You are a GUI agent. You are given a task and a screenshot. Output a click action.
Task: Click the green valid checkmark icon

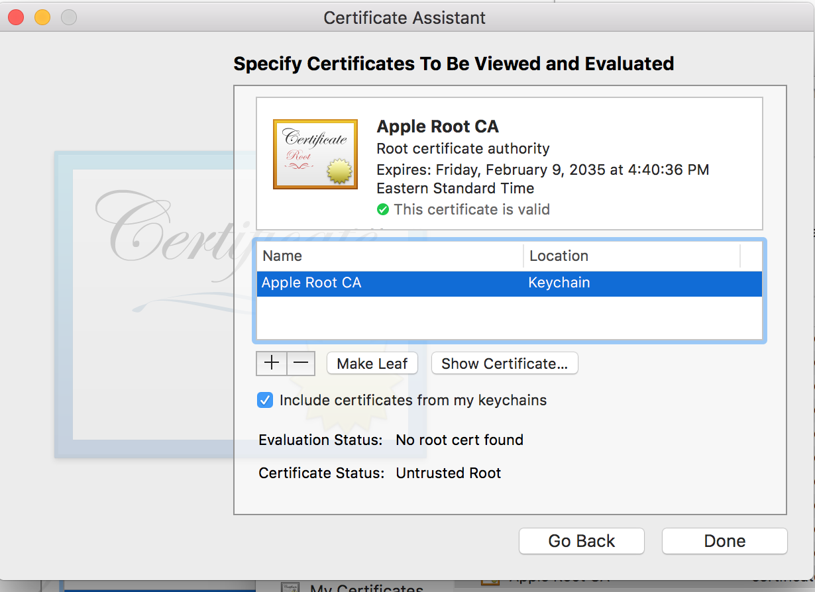[x=383, y=210]
